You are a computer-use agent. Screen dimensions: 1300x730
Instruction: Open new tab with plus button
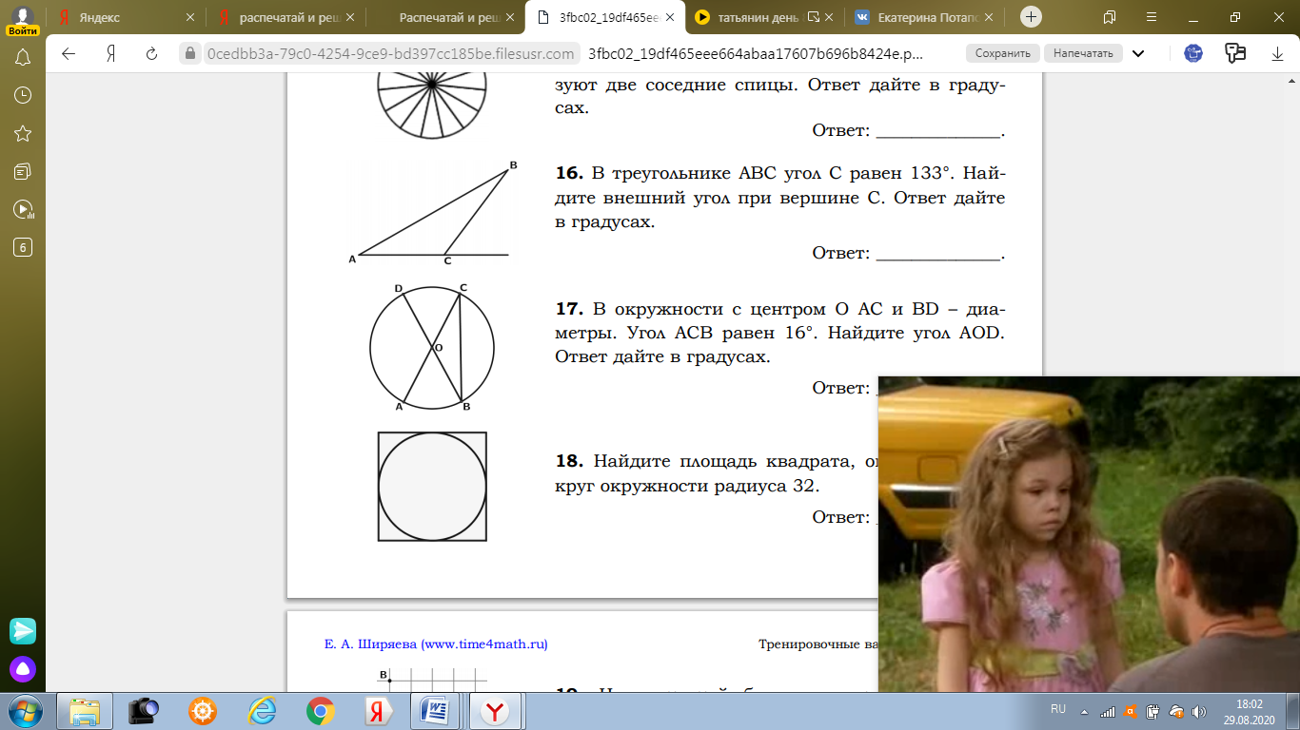(1031, 17)
